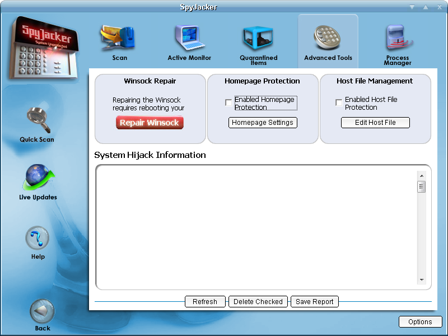Click the System Hijack Information heading
Screen dimensions: 448x336
(x=150, y=155)
